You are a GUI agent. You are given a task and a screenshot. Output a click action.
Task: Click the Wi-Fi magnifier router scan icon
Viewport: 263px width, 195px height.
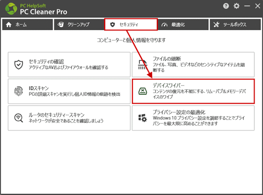[x=18, y=118]
